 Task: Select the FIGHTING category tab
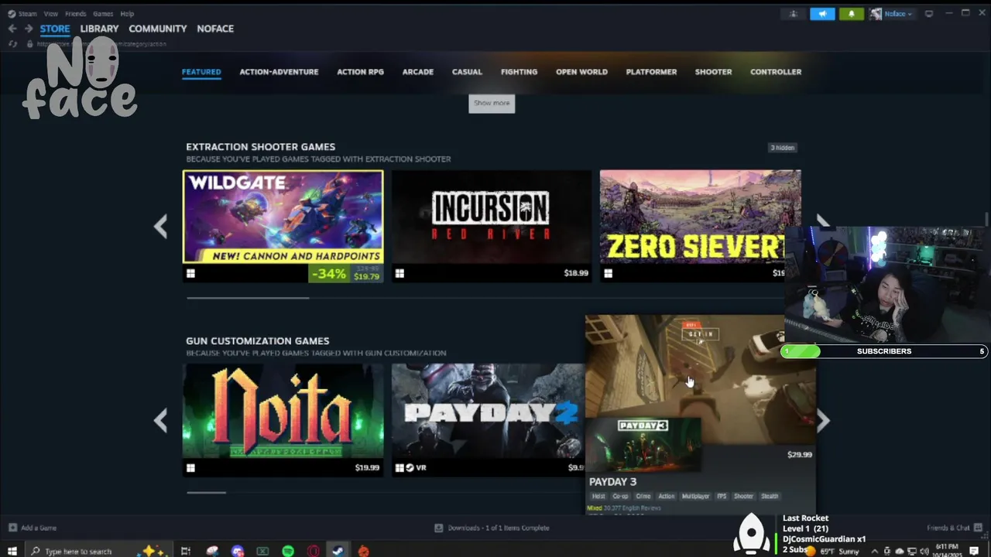pos(519,72)
